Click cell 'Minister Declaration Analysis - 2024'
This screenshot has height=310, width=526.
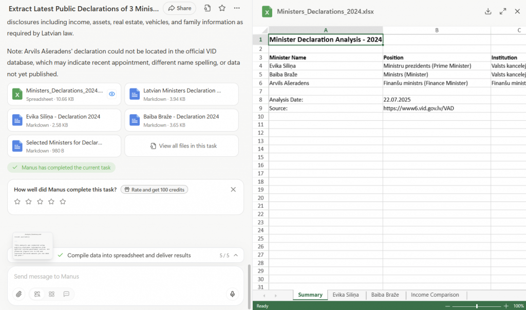point(326,40)
